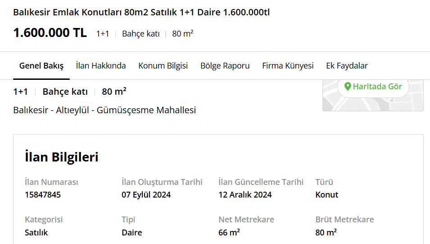Click the update date 12 Aralık 2024
The height and width of the screenshot is (244, 430).
pyautogui.click(x=245, y=195)
